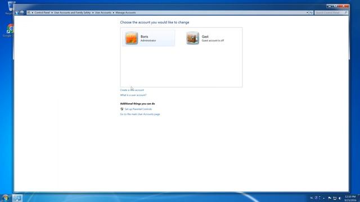Open the Windows Start orb
360x202 pixels.
pyautogui.click(x=6, y=198)
